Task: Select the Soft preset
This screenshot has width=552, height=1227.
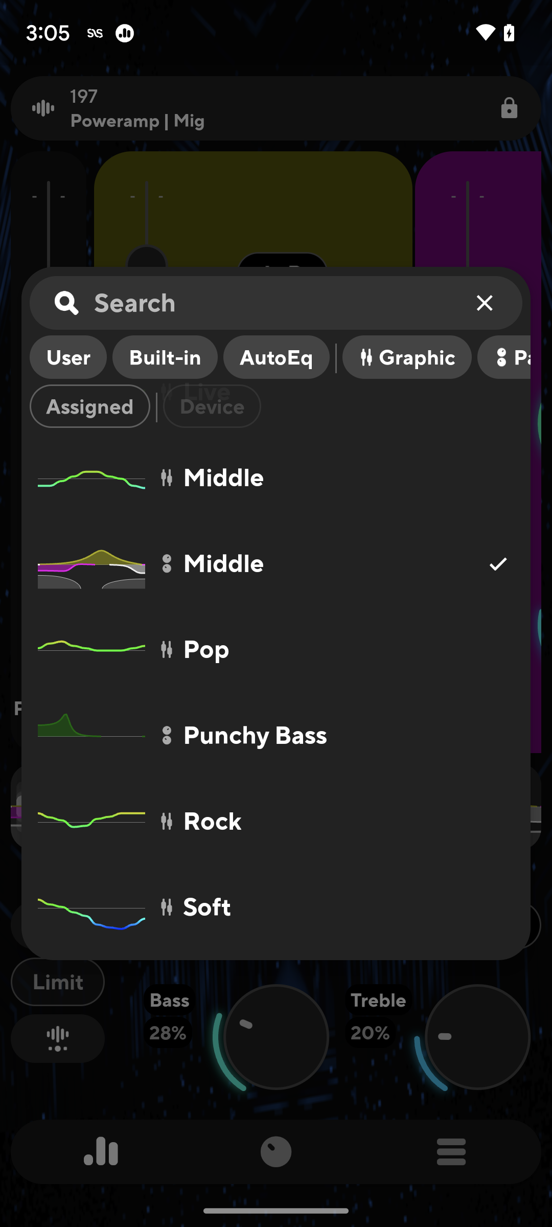Action: 206,907
